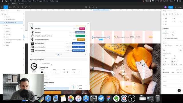Image resolution: width=183 pixels, height=103 pixels.
Task: Pick the la:location arrow icon result
Action: 32,32
